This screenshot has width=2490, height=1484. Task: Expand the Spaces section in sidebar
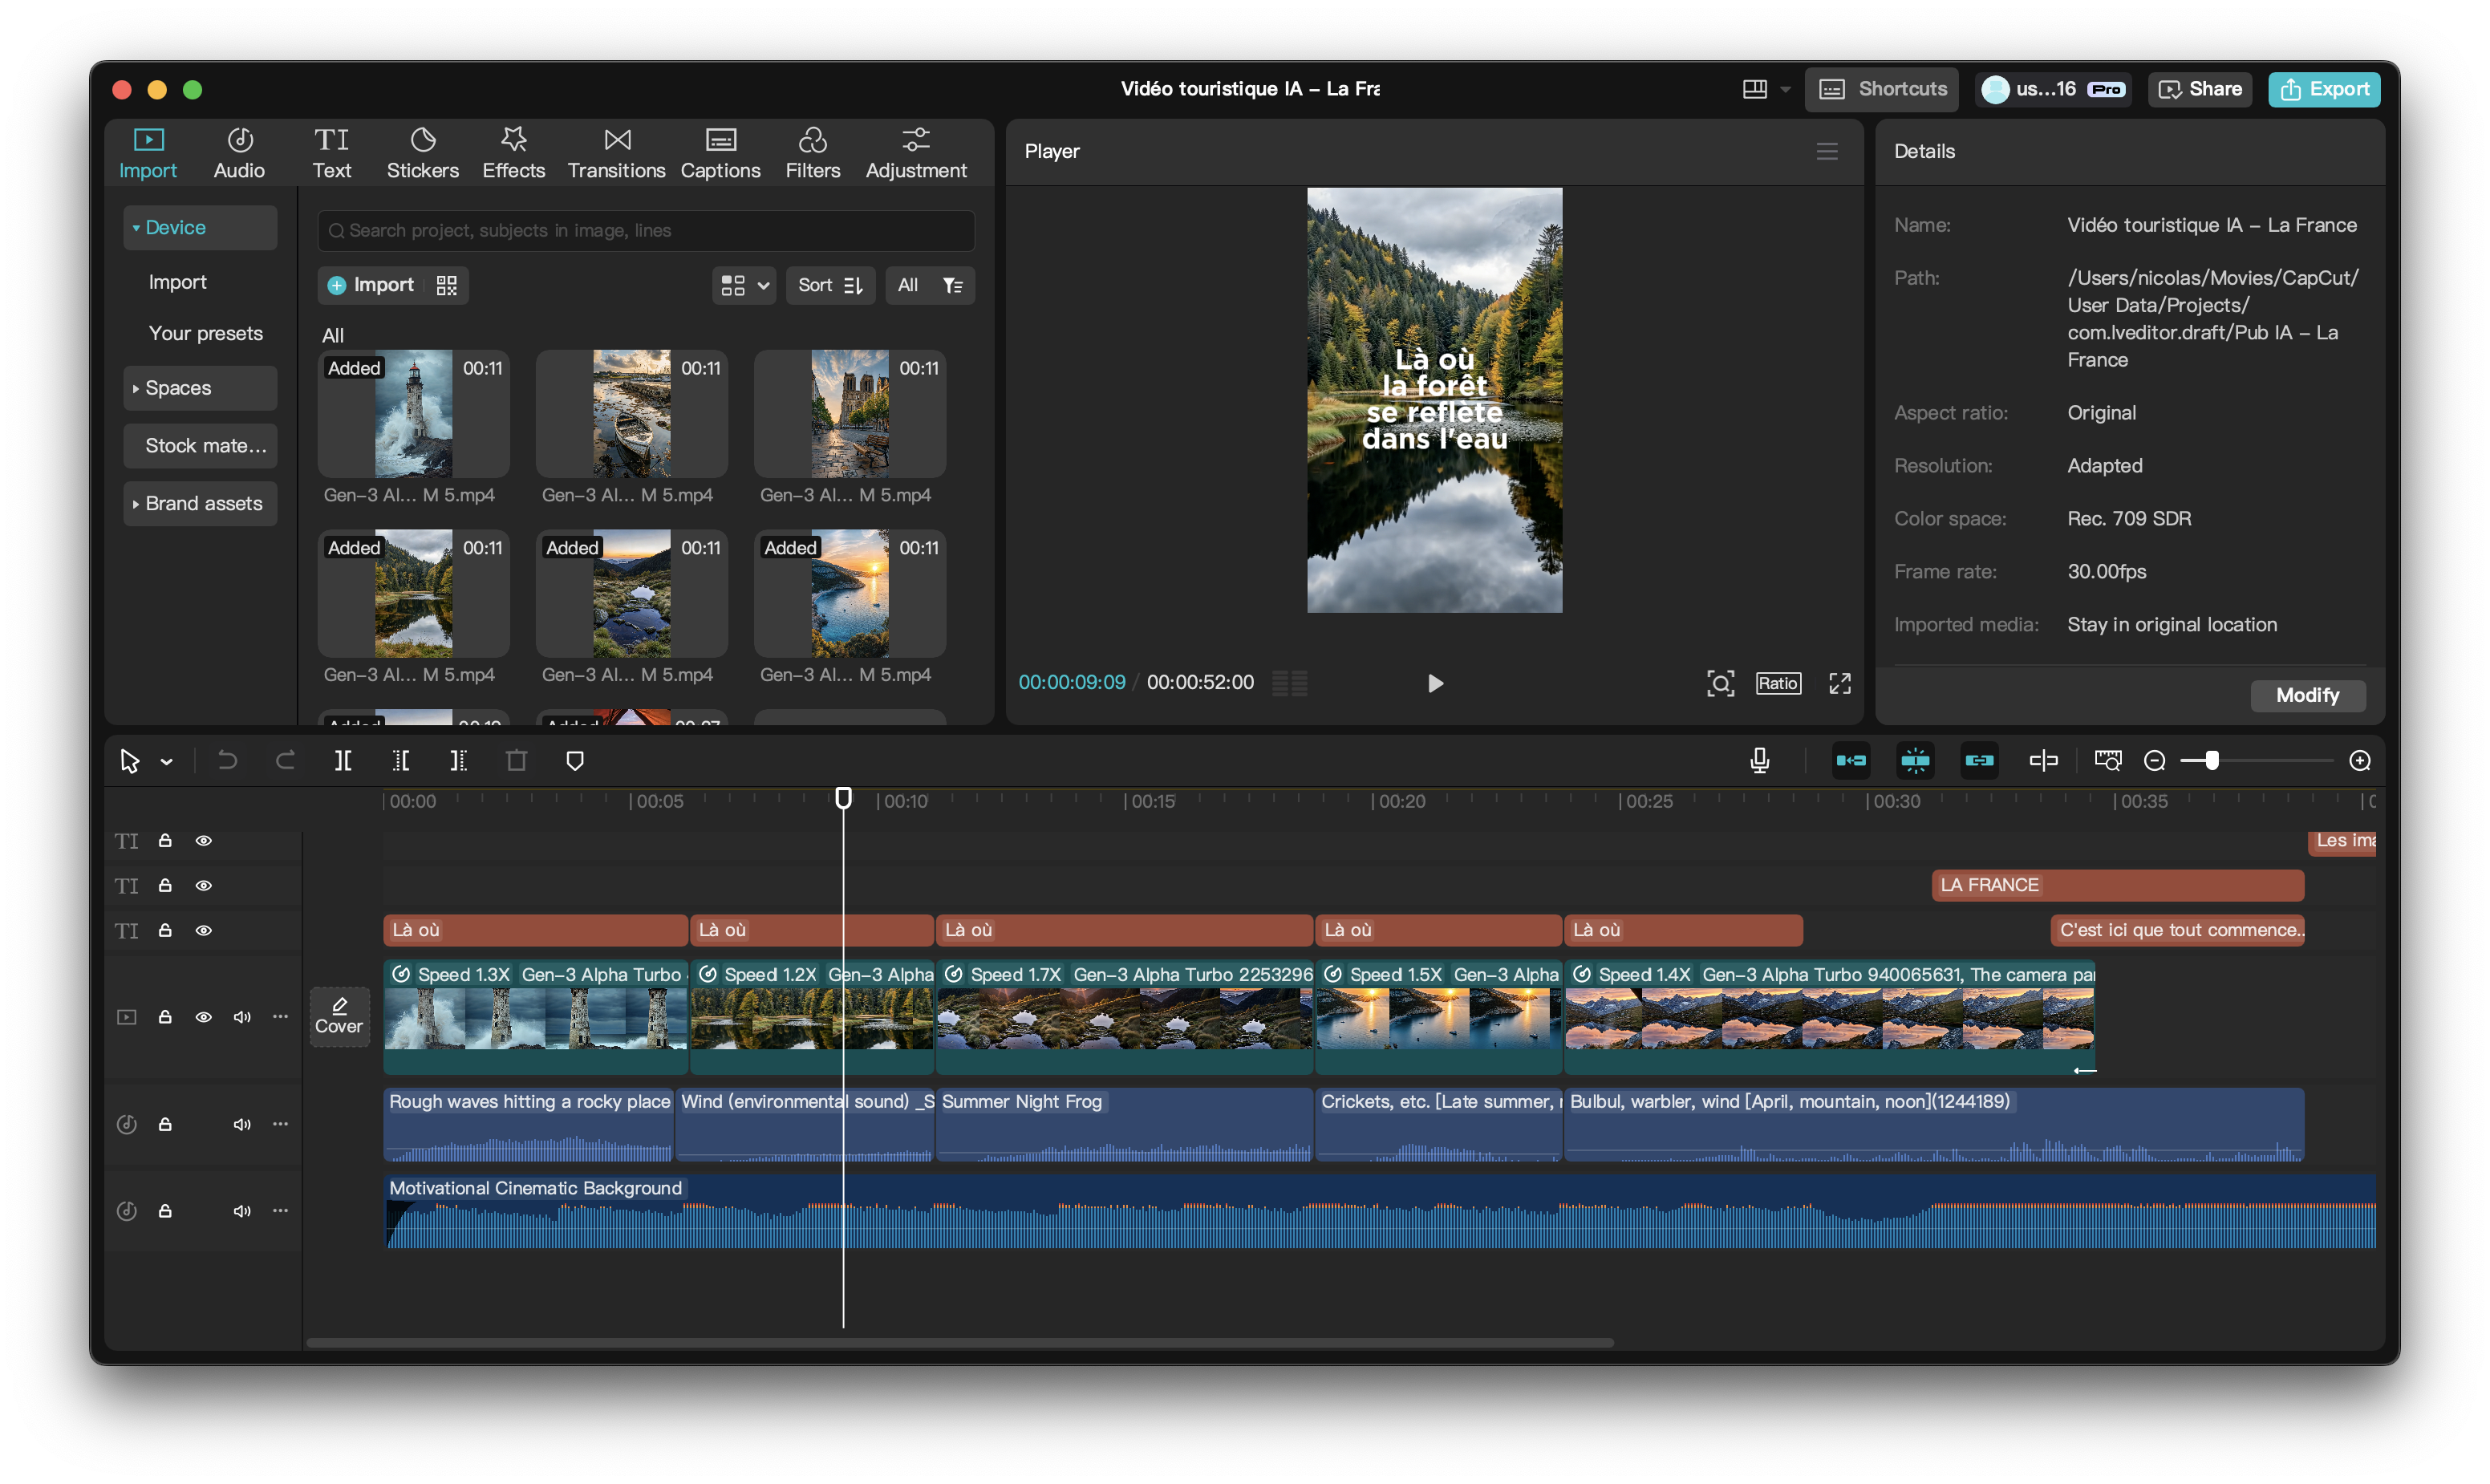coord(200,388)
